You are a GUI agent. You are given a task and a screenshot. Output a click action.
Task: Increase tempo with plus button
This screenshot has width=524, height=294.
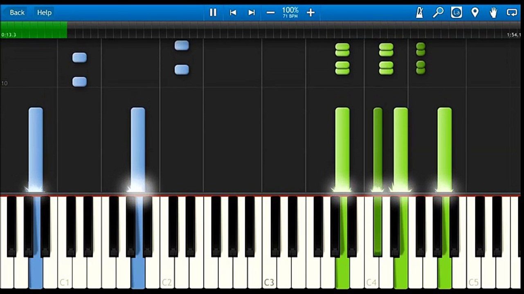tap(310, 13)
